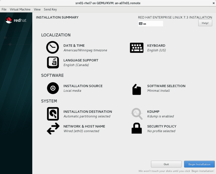Click the Automatic partitioning selected label

(87, 116)
